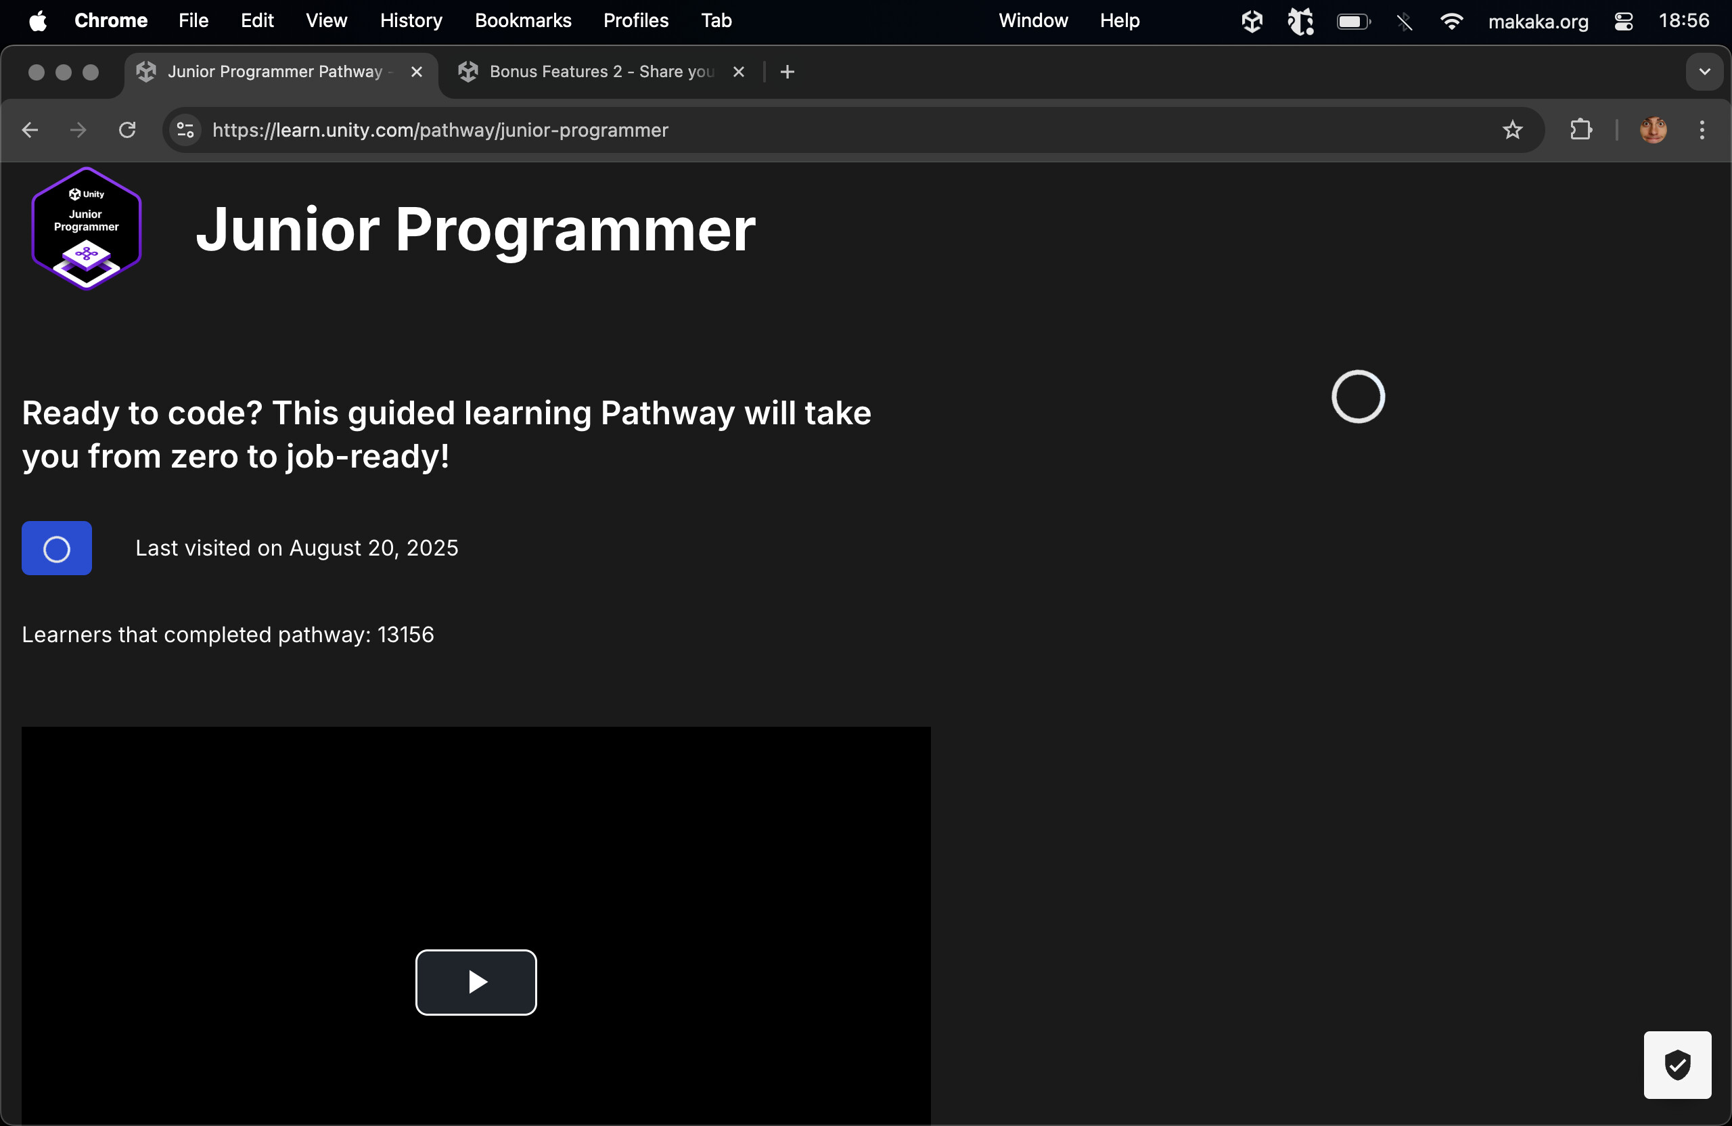Open the Apple menu

pyautogui.click(x=38, y=21)
